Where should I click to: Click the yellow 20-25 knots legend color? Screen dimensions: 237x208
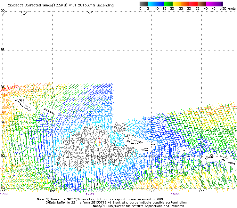[x=177, y=4]
